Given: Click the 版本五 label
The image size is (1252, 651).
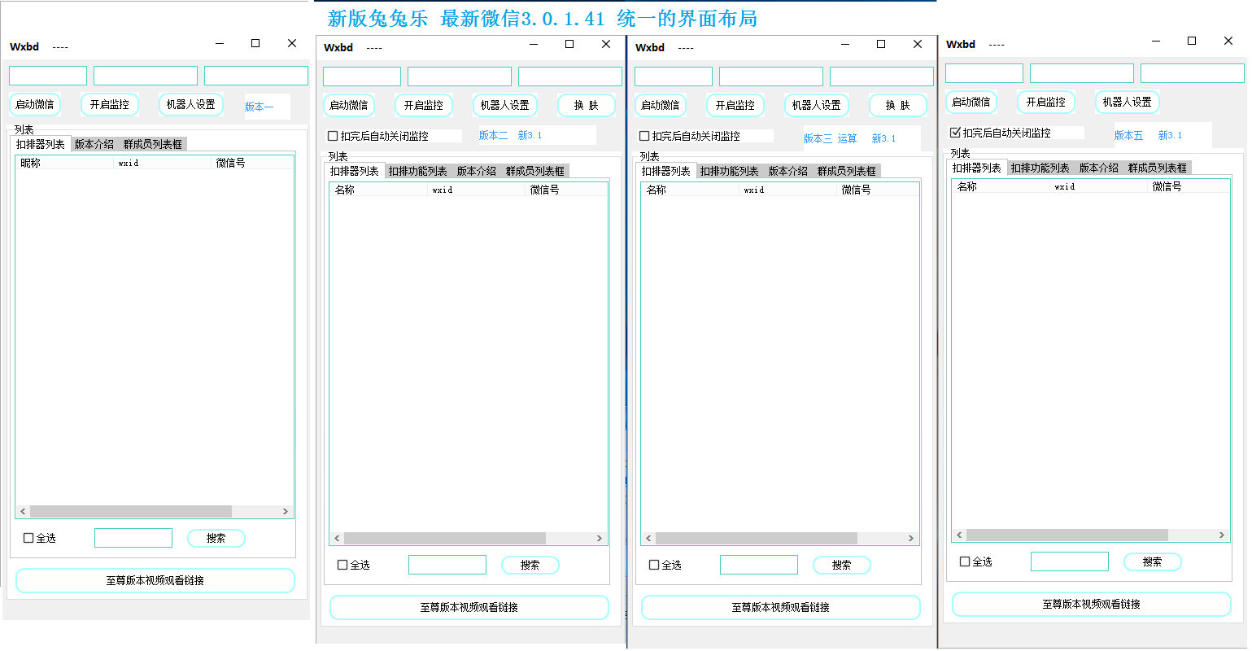Looking at the screenshot, I should [1128, 135].
